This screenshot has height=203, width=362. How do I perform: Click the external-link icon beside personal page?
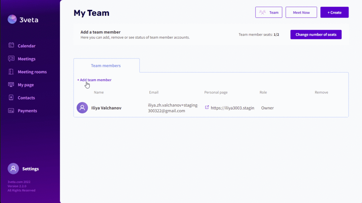207,107
